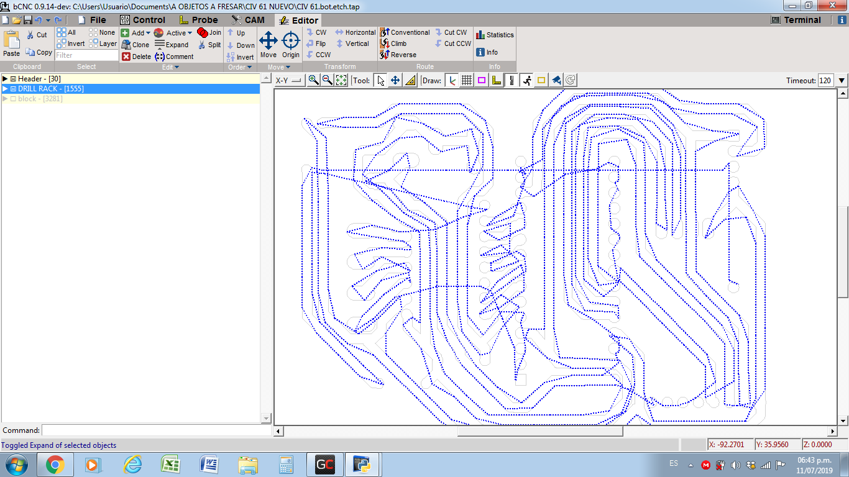Switch to the CAM tab
This screenshot has height=477, width=849.
tap(247, 20)
